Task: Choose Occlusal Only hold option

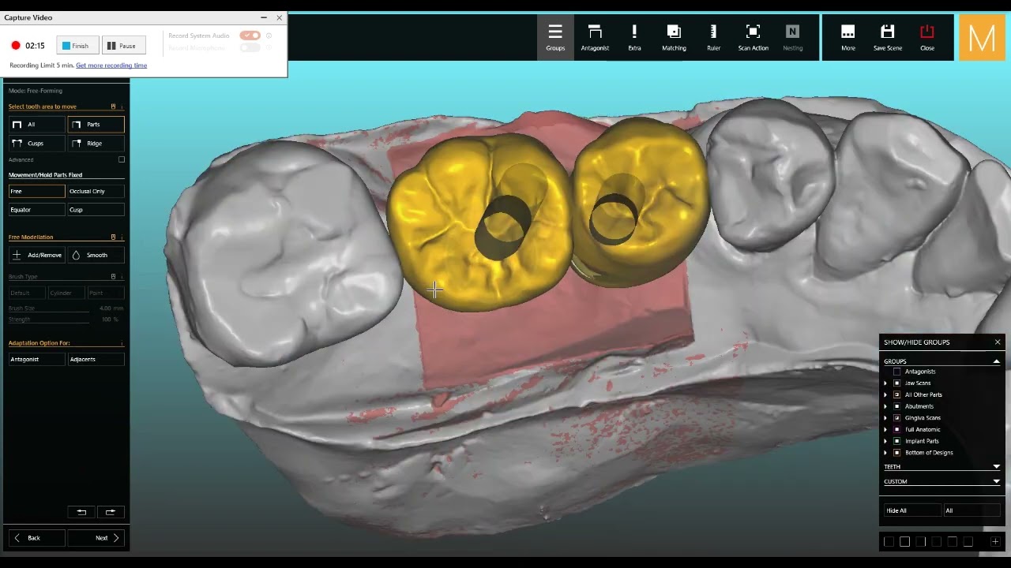Action: pyautogui.click(x=96, y=191)
